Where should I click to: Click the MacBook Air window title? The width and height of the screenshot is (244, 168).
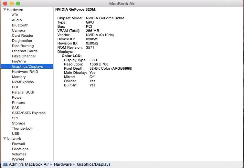[x=122, y=4]
